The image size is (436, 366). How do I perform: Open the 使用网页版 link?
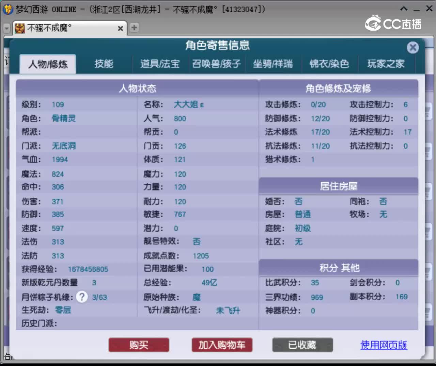(384, 345)
